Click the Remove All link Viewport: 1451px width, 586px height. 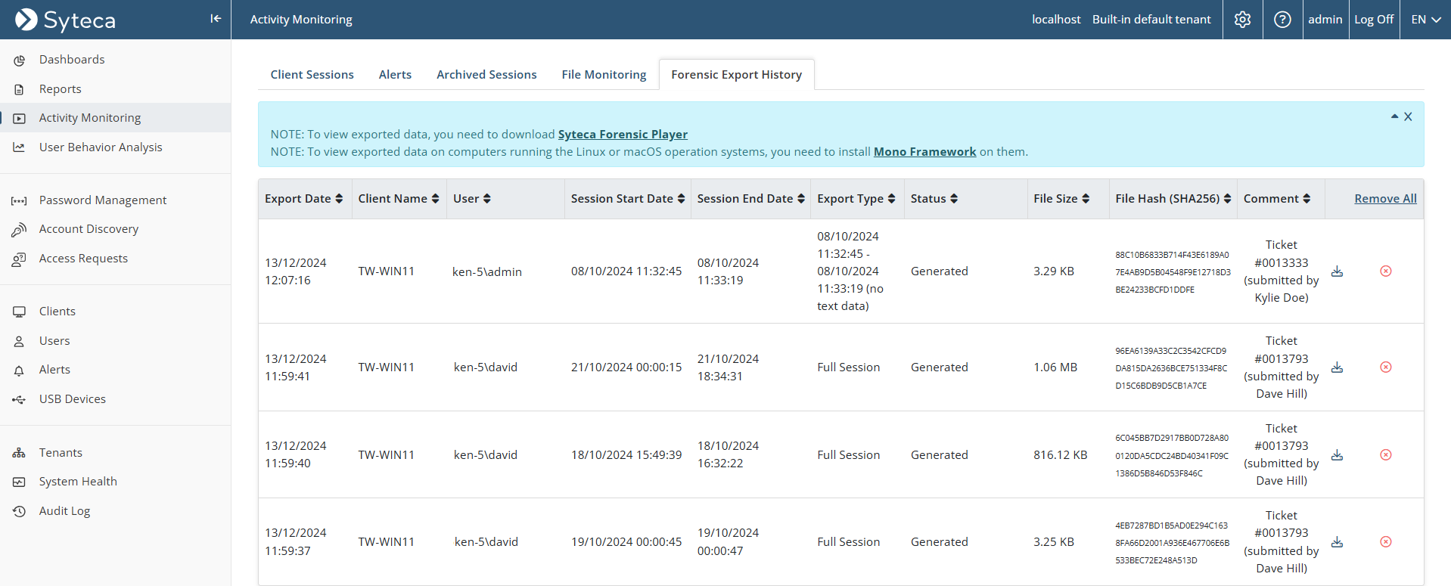1385,199
